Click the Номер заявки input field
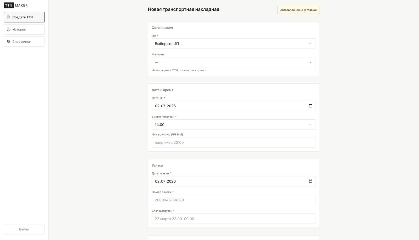The height and width of the screenshot is (240, 419). pyautogui.click(x=234, y=200)
